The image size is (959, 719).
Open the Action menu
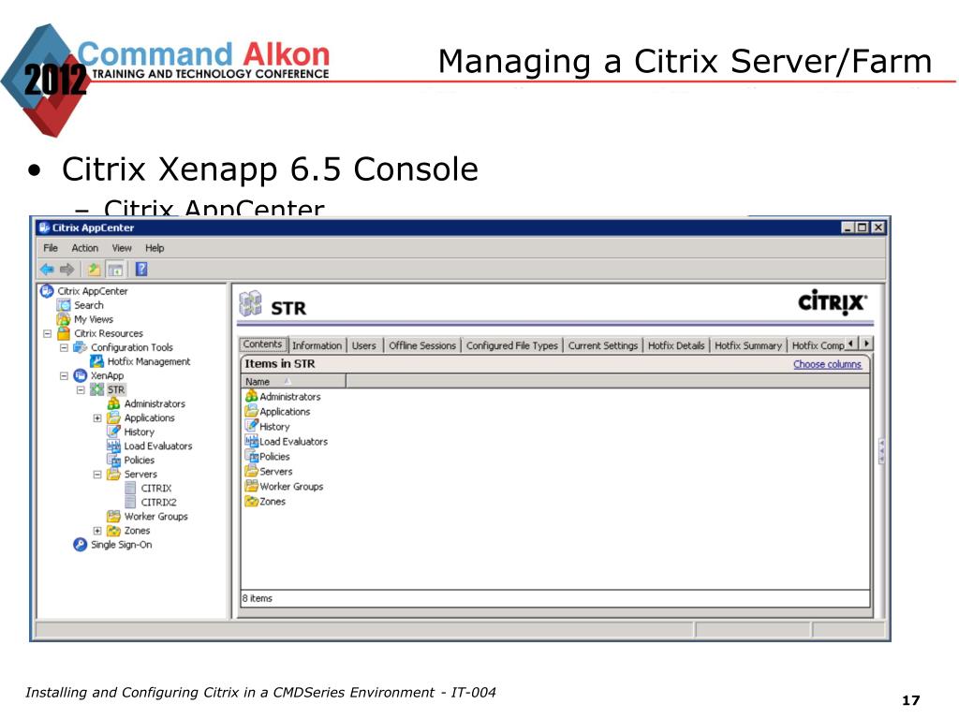(84, 247)
